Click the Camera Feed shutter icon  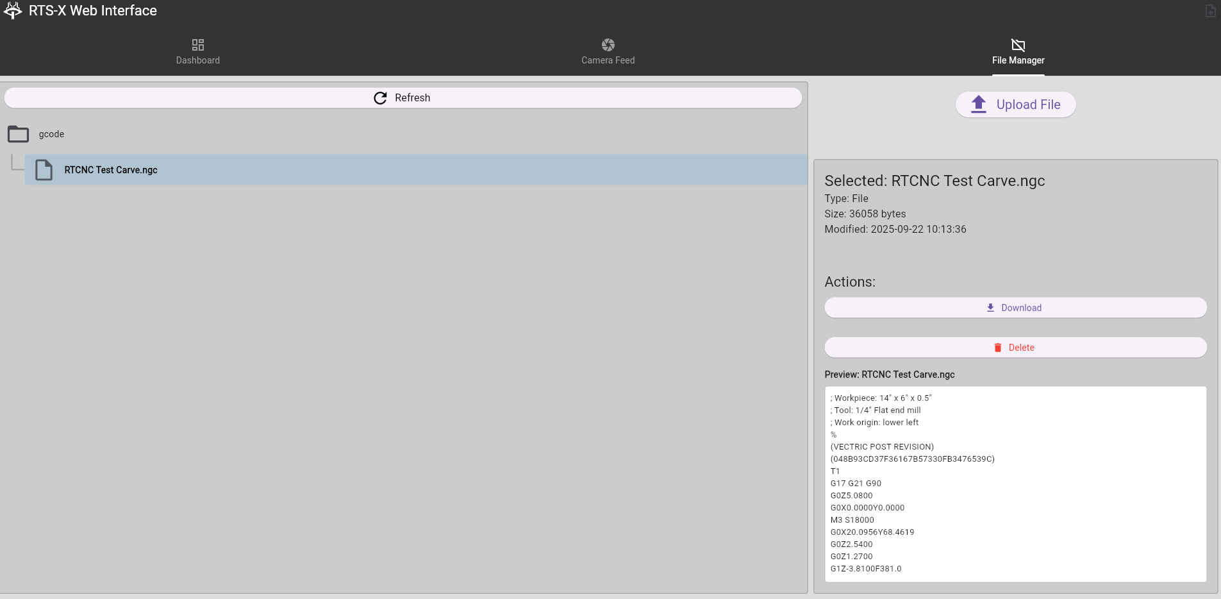point(608,45)
